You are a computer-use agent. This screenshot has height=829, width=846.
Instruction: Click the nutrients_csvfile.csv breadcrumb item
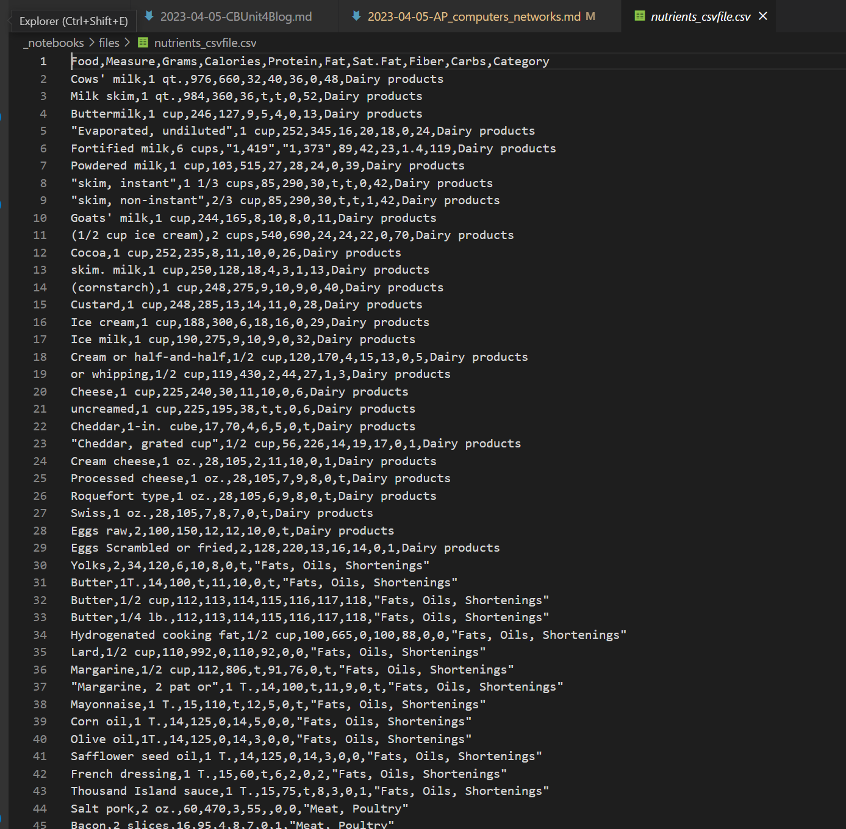pos(205,43)
